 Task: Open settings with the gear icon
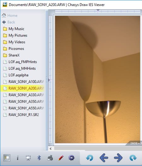[71, 158]
